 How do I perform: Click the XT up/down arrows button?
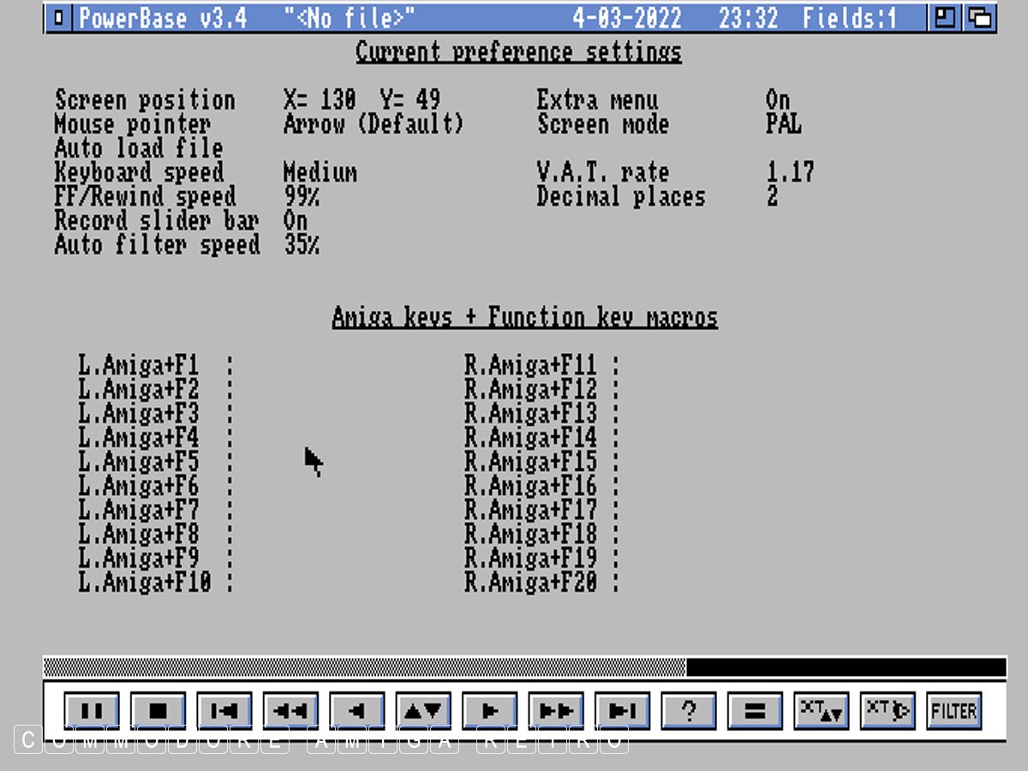tap(822, 710)
